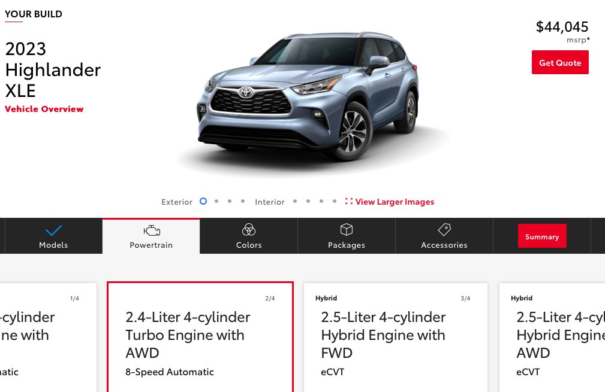Open the Summary button
Screen dimensions: 605x392
(542, 236)
